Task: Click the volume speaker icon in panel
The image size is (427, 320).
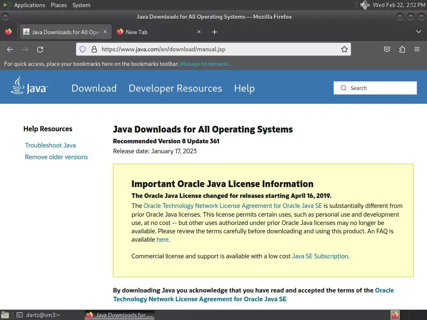Action: pyautogui.click(x=364, y=5)
